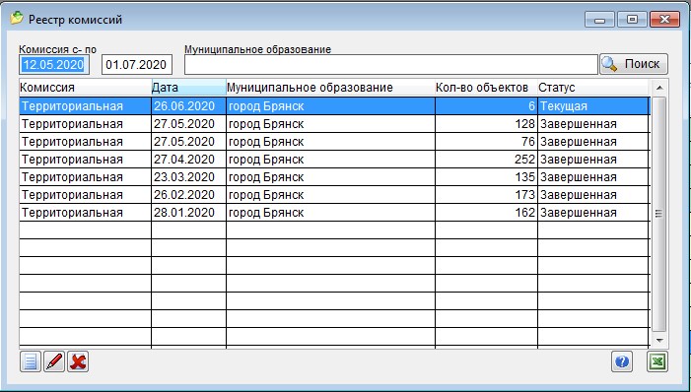This screenshot has width=691, height=392.
Task: Click the vertical scrollbar thumb
Action: click(659, 214)
